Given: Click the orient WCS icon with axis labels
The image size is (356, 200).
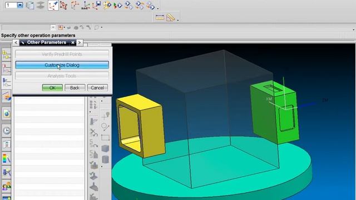Looking at the screenshot, I should click(86, 5).
